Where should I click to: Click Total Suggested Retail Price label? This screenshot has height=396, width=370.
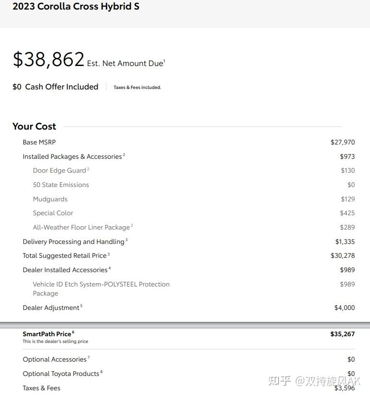coord(66,255)
